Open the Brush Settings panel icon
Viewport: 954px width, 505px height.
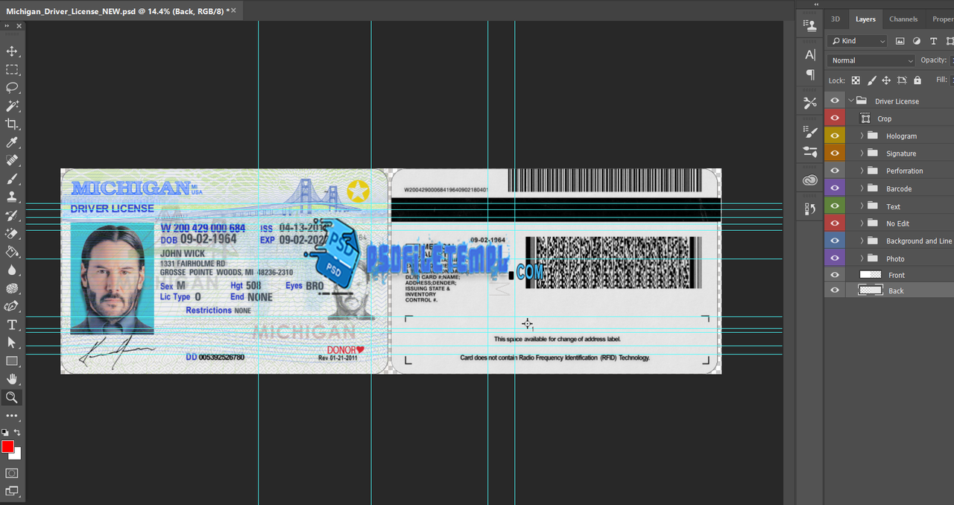810,132
